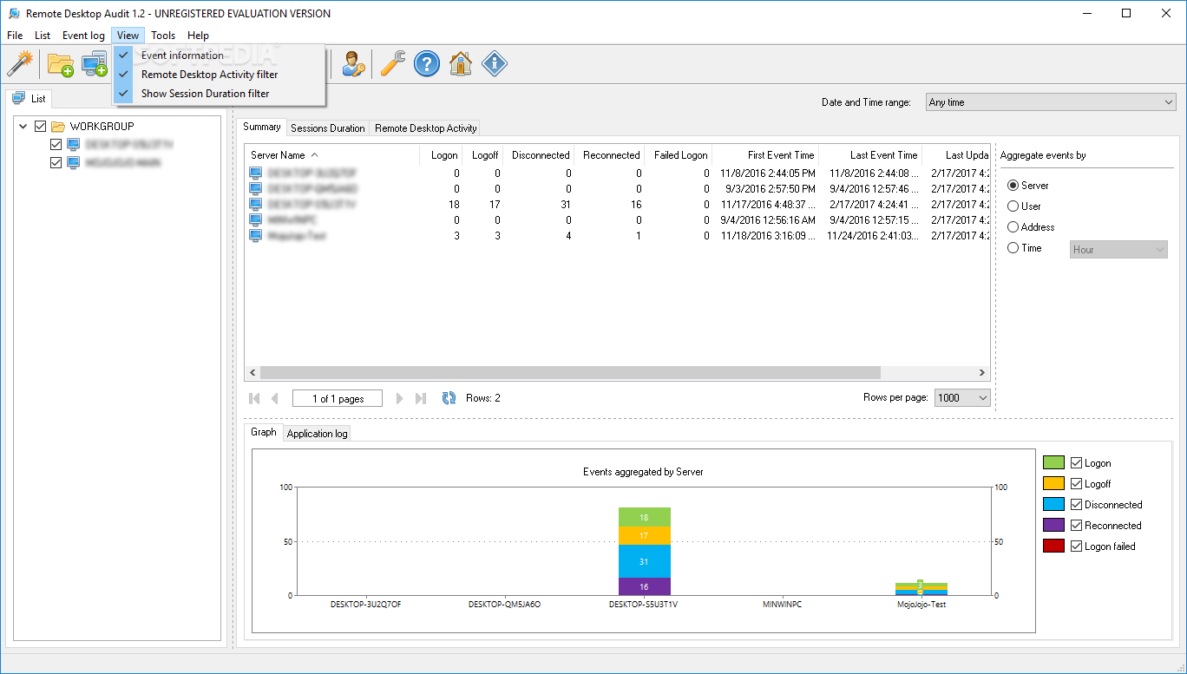Viewport: 1187px width, 674px height.
Task: Uncheck the Disconnected legend checkbox
Action: (x=1077, y=505)
